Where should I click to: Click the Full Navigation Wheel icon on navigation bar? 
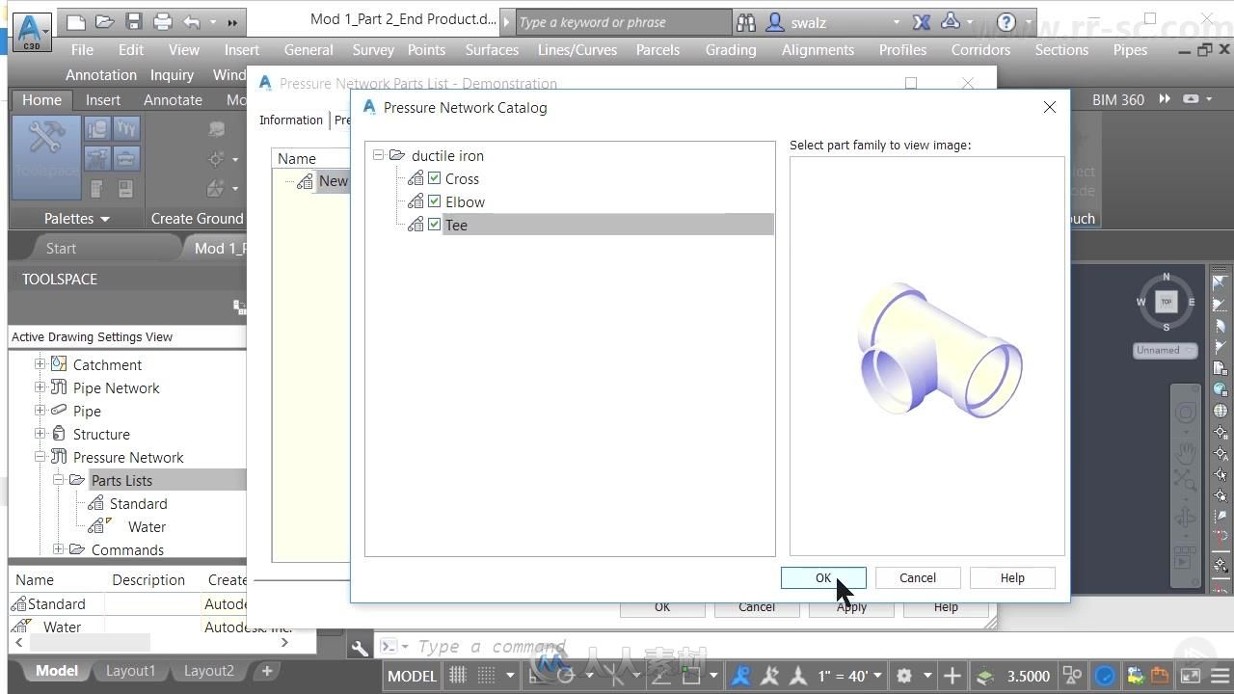1186,414
